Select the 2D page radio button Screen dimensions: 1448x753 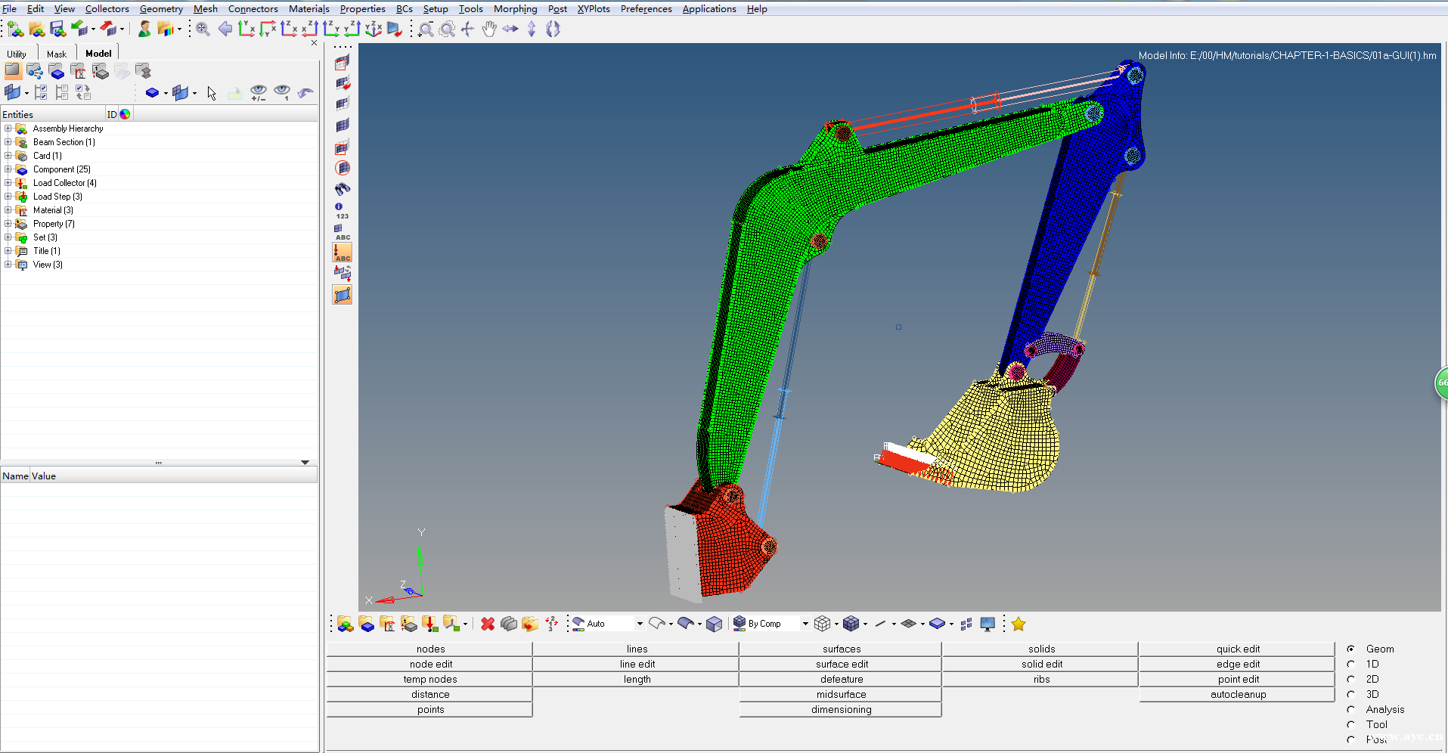click(x=1351, y=679)
